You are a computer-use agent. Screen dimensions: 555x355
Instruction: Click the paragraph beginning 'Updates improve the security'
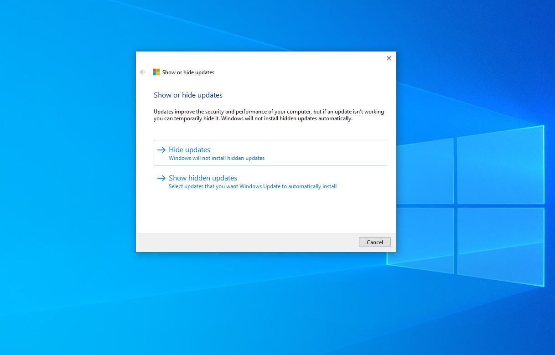pos(269,115)
